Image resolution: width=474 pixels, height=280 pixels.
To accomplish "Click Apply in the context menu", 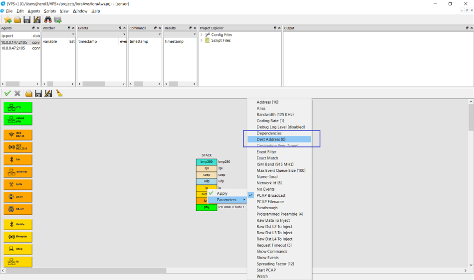I will [222, 193].
